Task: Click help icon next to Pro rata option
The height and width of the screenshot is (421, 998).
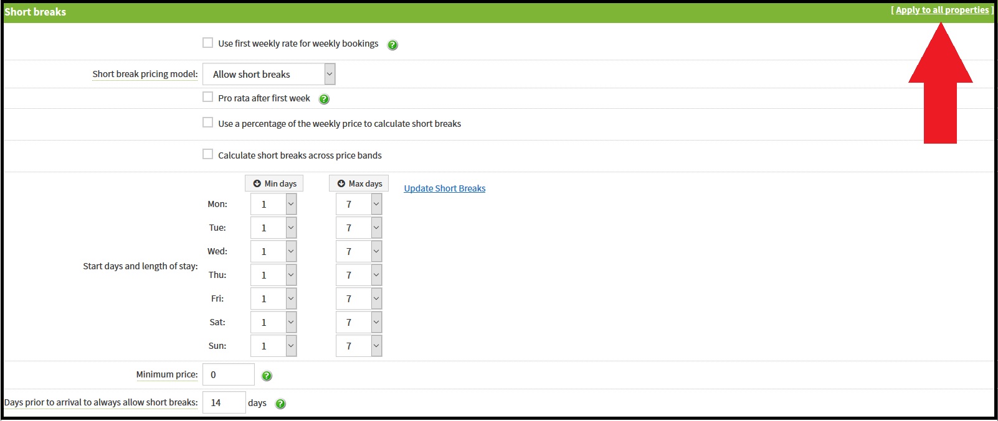Action: (x=324, y=99)
